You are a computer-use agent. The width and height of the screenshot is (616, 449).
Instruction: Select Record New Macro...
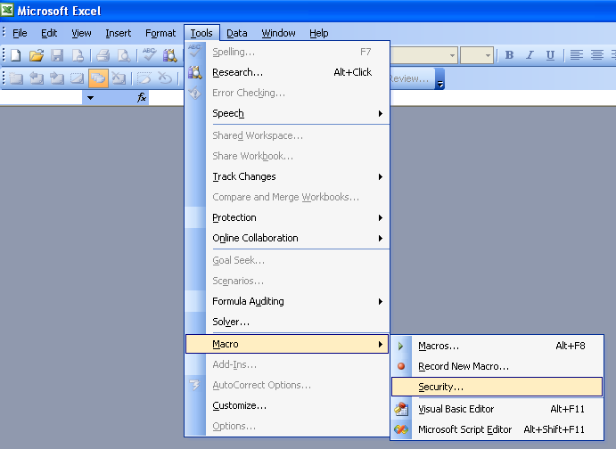click(497, 366)
